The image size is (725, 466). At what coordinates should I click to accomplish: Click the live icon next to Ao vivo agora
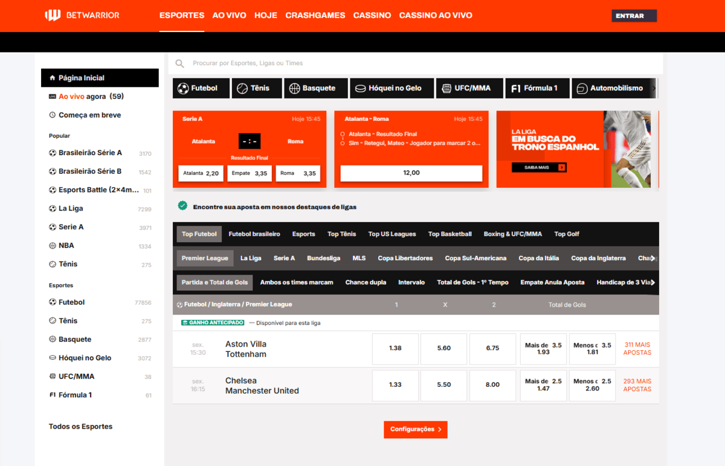tap(53, 97)
